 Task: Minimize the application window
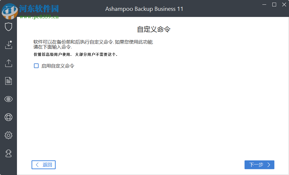point(264,4)
